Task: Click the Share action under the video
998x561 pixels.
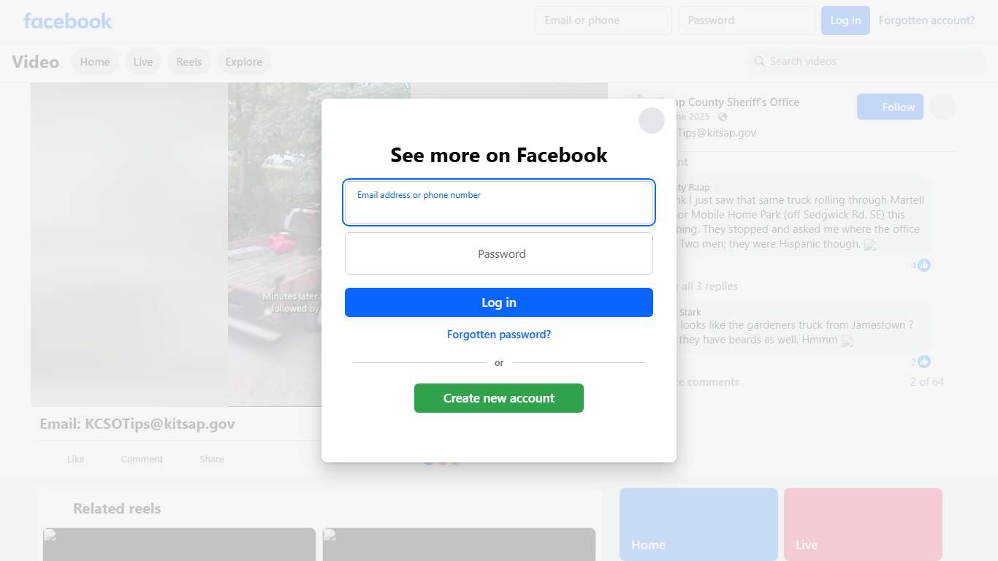Action: [212, 459]
